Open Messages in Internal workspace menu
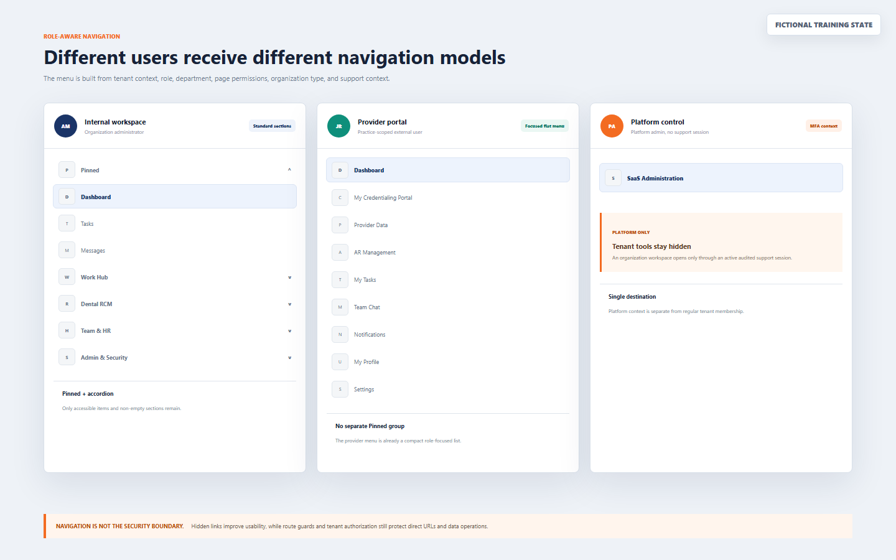 coord(175,250)
